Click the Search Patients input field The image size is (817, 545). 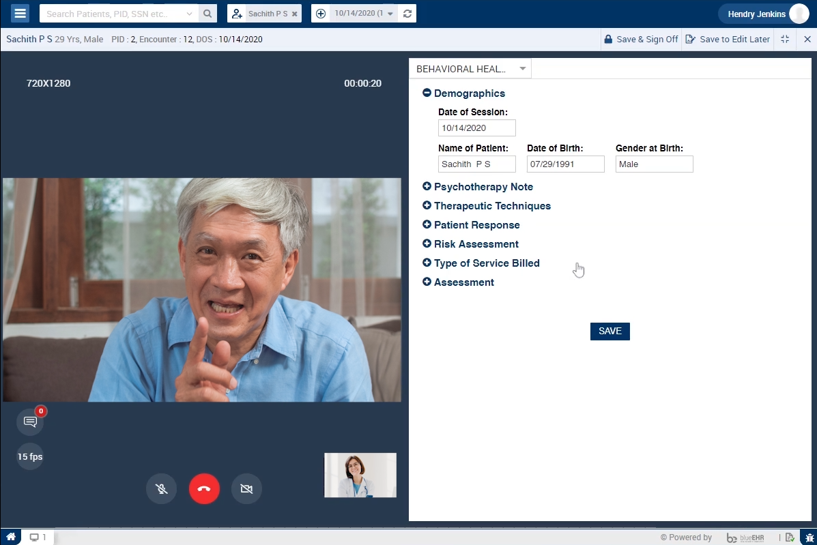point(112,14)
